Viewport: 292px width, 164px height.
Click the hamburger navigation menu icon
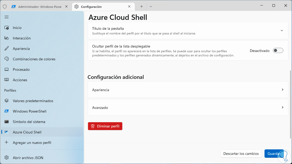[x=7, y=17]
